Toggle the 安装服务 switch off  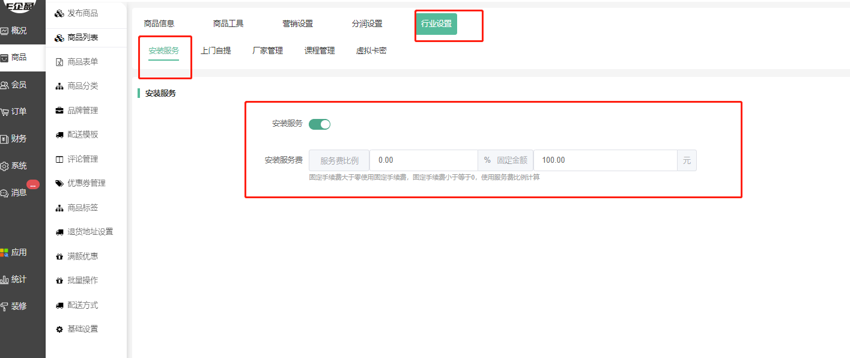click(x=319, y=124)
